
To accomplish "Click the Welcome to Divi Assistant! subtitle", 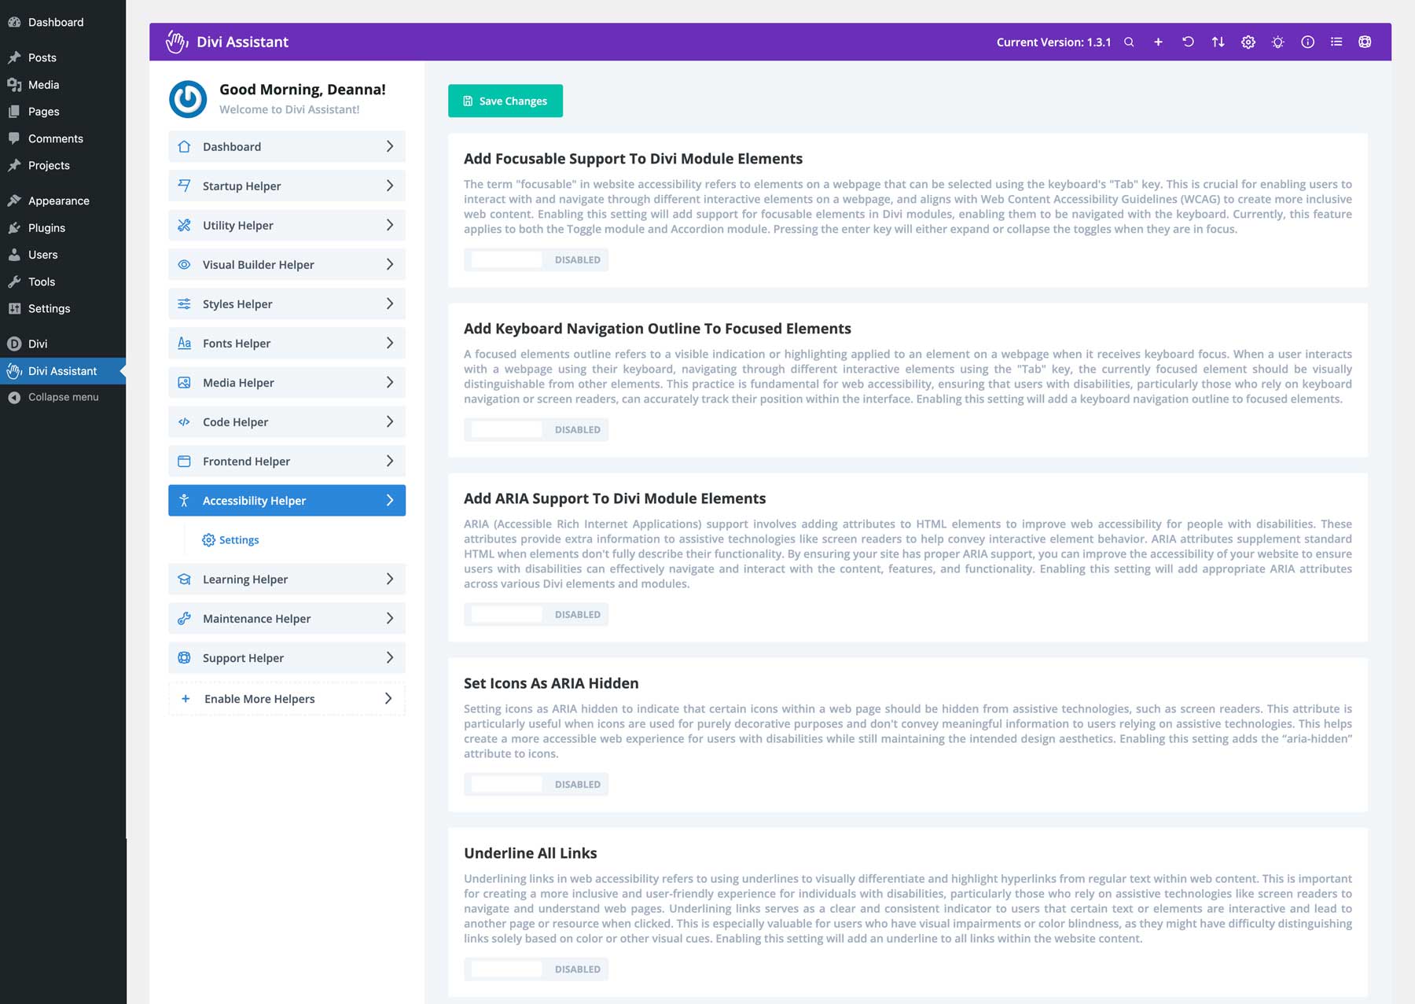I will [x=289, y=109].
